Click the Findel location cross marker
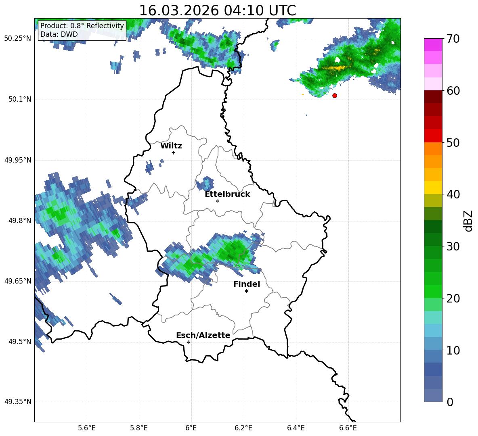Image resolution: width=478 pixels, height=436 pixels. pyautogui.click(x=247, y=291)
